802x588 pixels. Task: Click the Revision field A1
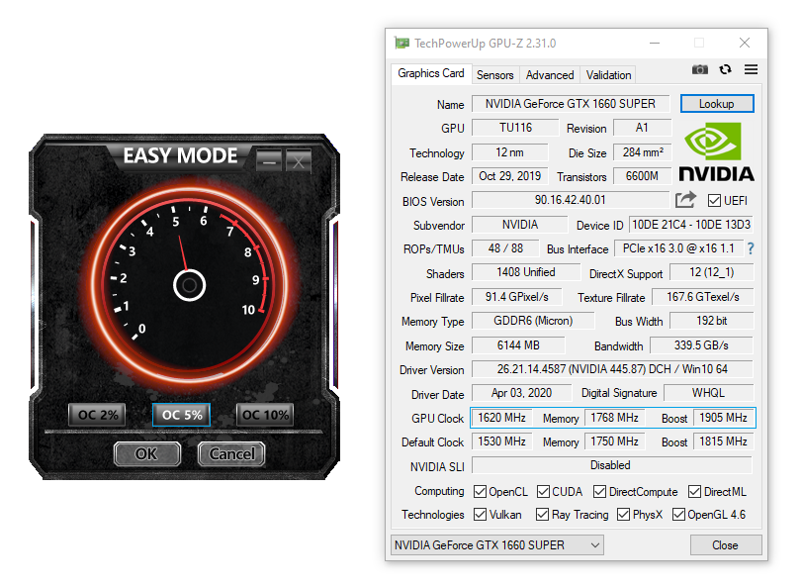coord(642,128)
